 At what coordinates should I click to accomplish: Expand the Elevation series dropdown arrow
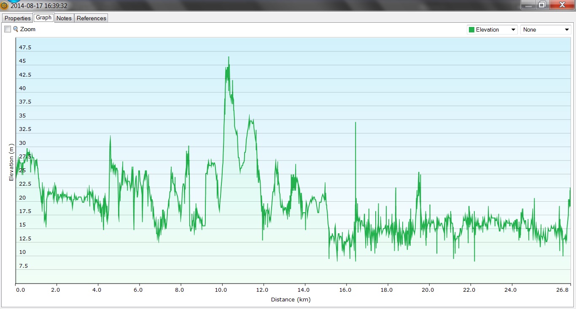513,30
